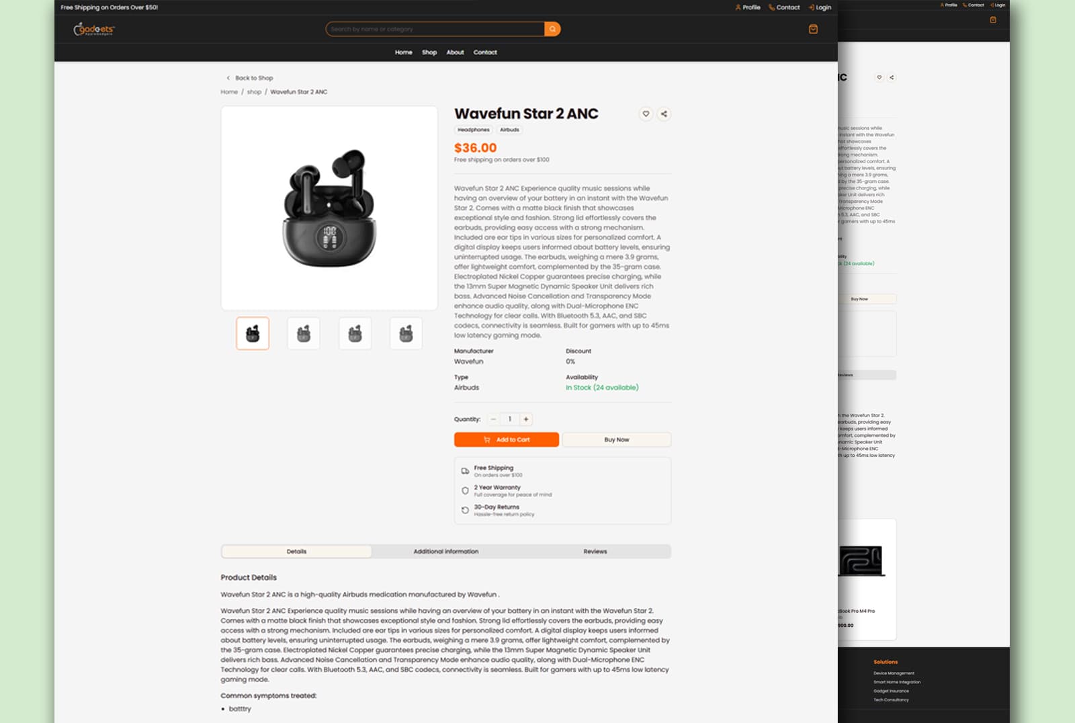
Task: Open the shopping cart icon in header
Action: pyautogui.click(x=813, y=29)
